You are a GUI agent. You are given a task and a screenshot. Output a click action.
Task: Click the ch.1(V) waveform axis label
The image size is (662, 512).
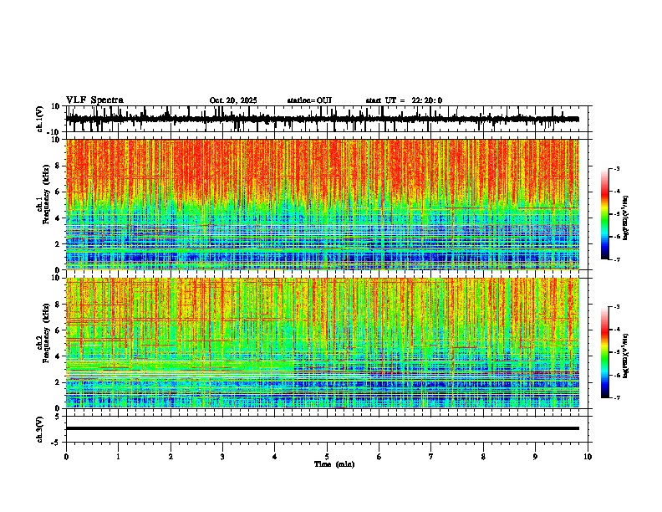point(40,119)
